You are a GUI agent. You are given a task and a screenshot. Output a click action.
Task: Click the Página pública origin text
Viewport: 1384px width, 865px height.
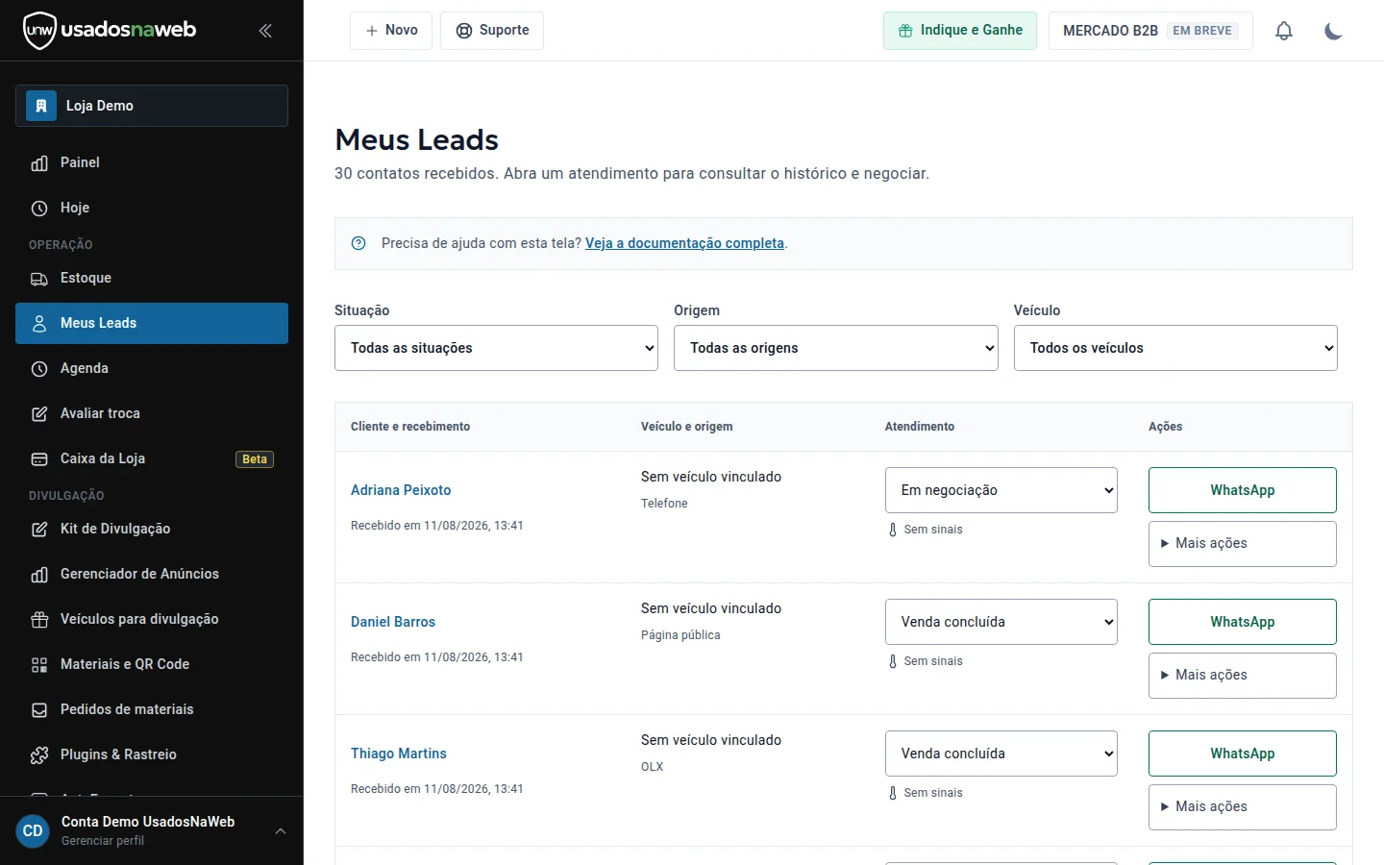tap(680, 635)
